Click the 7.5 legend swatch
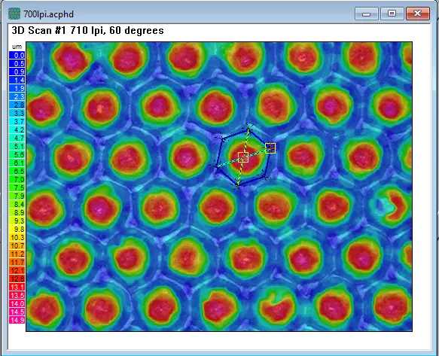439x356 pixels. click(17, 188)
